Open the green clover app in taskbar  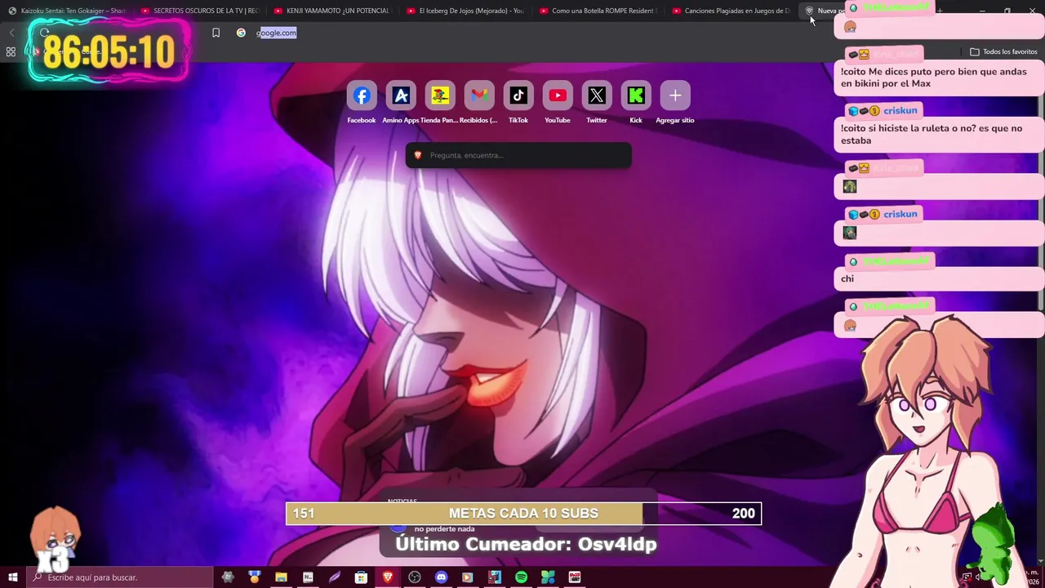tap(548, 577)
